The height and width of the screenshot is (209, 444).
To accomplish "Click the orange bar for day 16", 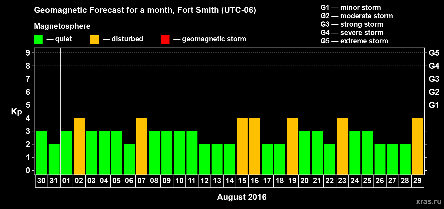I will coord(255,146).
